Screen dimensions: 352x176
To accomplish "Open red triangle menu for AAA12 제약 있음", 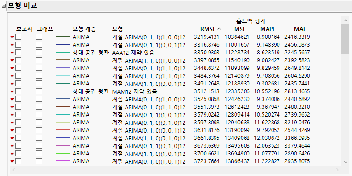I will [12, 53].
